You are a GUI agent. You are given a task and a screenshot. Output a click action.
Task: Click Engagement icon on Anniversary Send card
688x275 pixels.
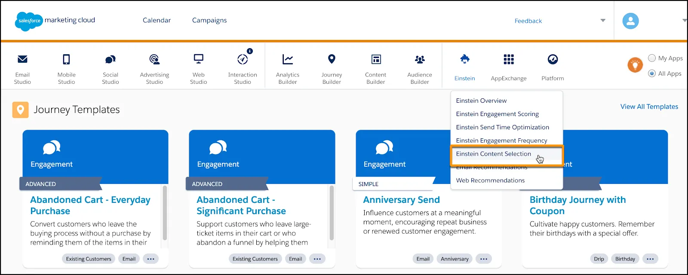(x=384, y=147)
